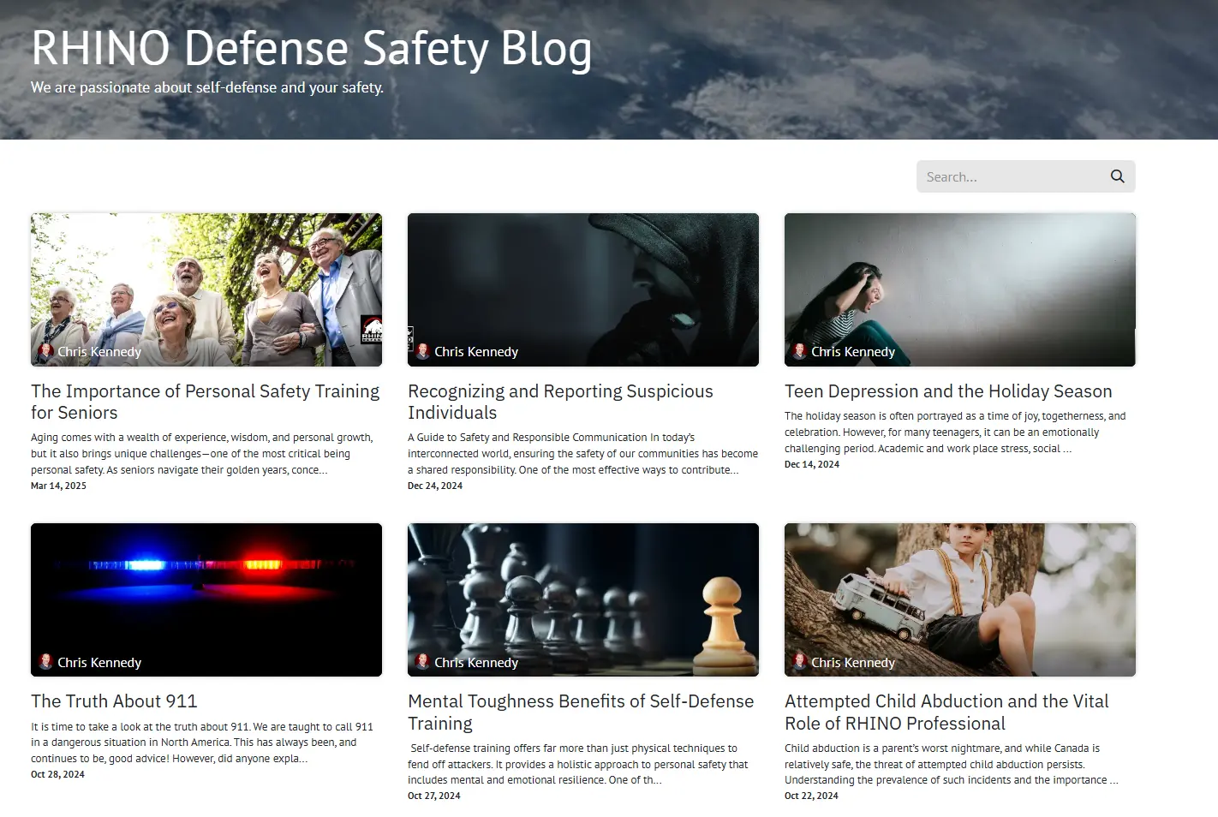Click author avatar on child abduction post

point(799,661)
